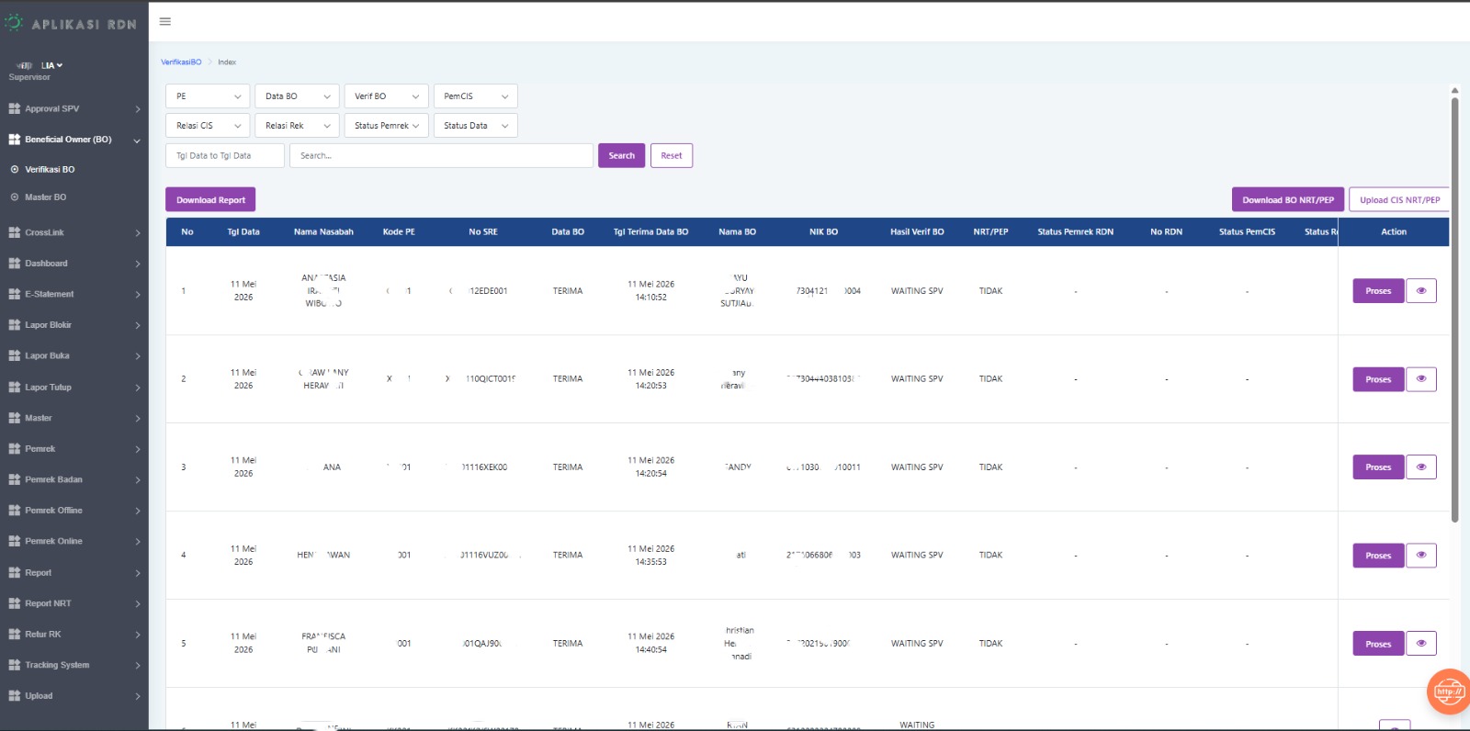Click Proses button for row 2
The width and height of the screenshot is (1470, 731).
pyautogui.click(x=1378, y=379)
